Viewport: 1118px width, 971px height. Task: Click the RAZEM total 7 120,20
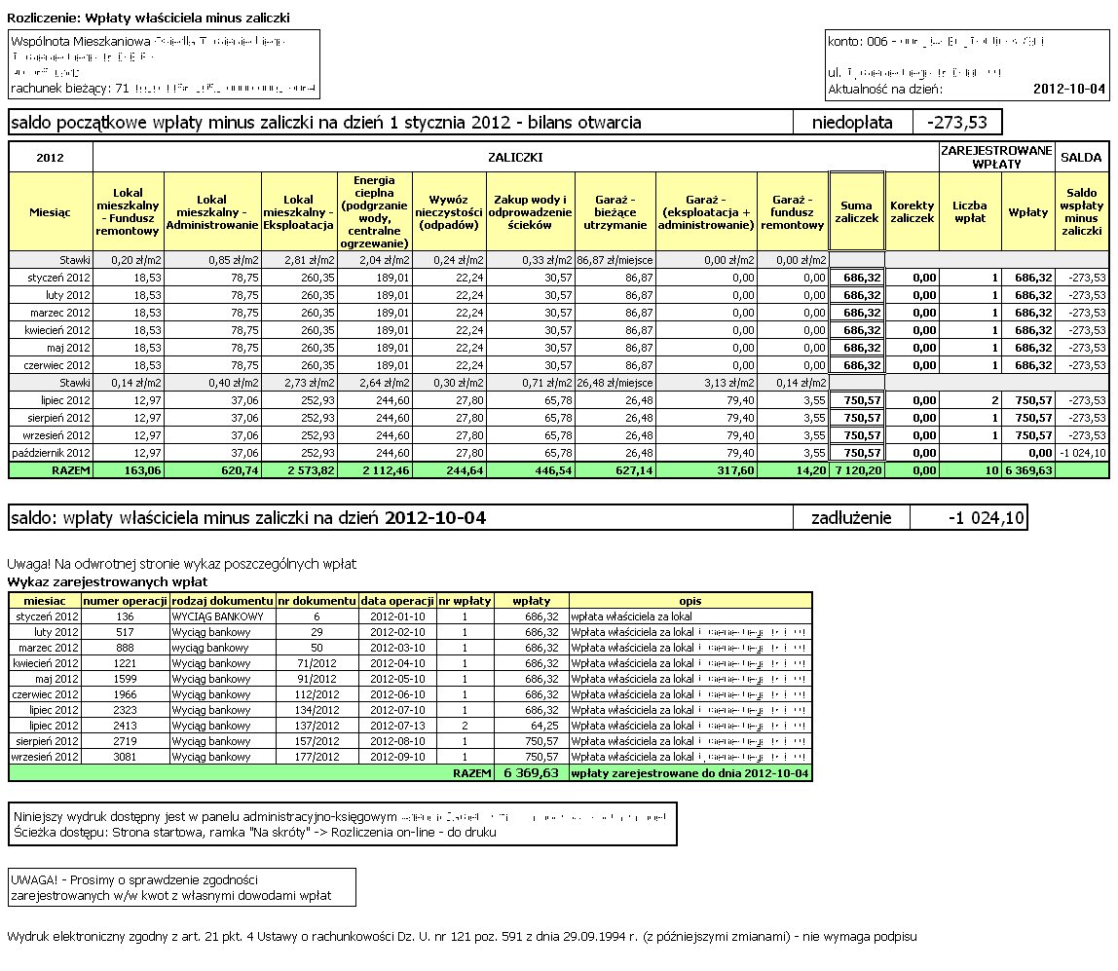coord(859,470)
